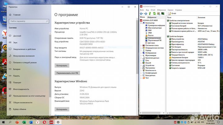Expand Отображение tree node
This screenshot has height=125, width=223.
pyautogui.click(x=141, y=53)
